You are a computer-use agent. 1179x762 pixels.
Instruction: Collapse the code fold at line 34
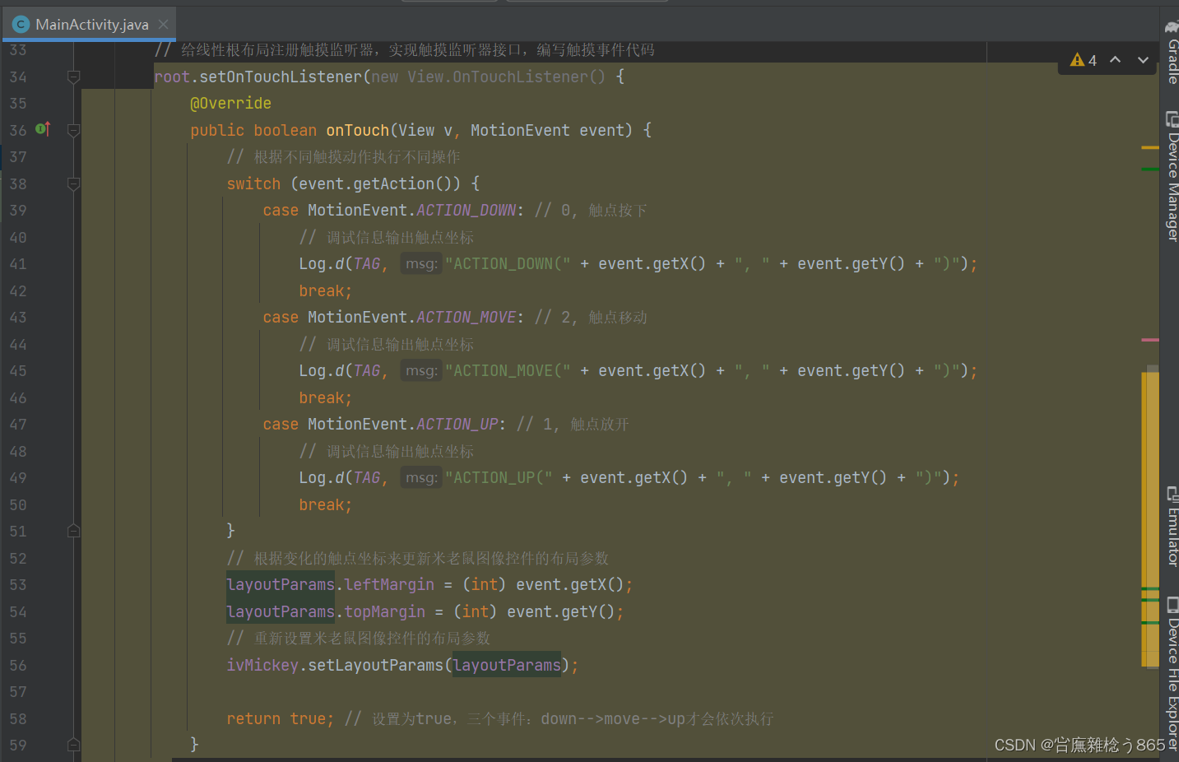click(x=73, y=77)
